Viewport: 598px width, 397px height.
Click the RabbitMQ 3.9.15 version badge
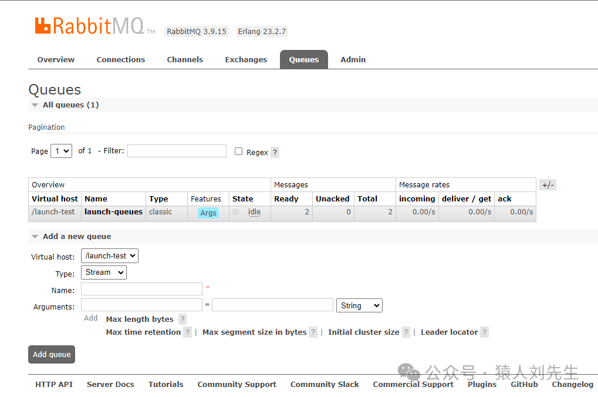click(197, 31)
